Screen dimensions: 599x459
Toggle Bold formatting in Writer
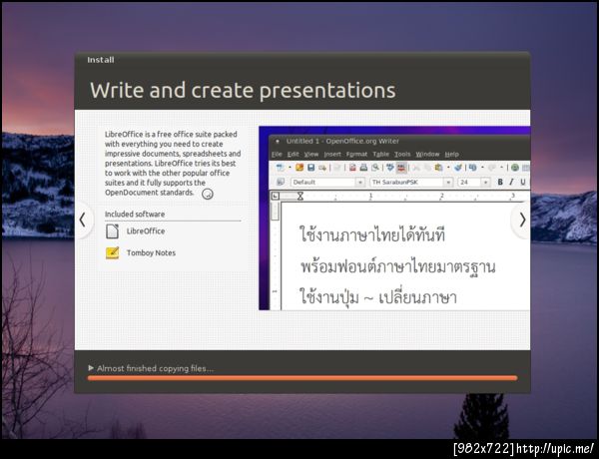pyautogui.click(x=500, y=183)
